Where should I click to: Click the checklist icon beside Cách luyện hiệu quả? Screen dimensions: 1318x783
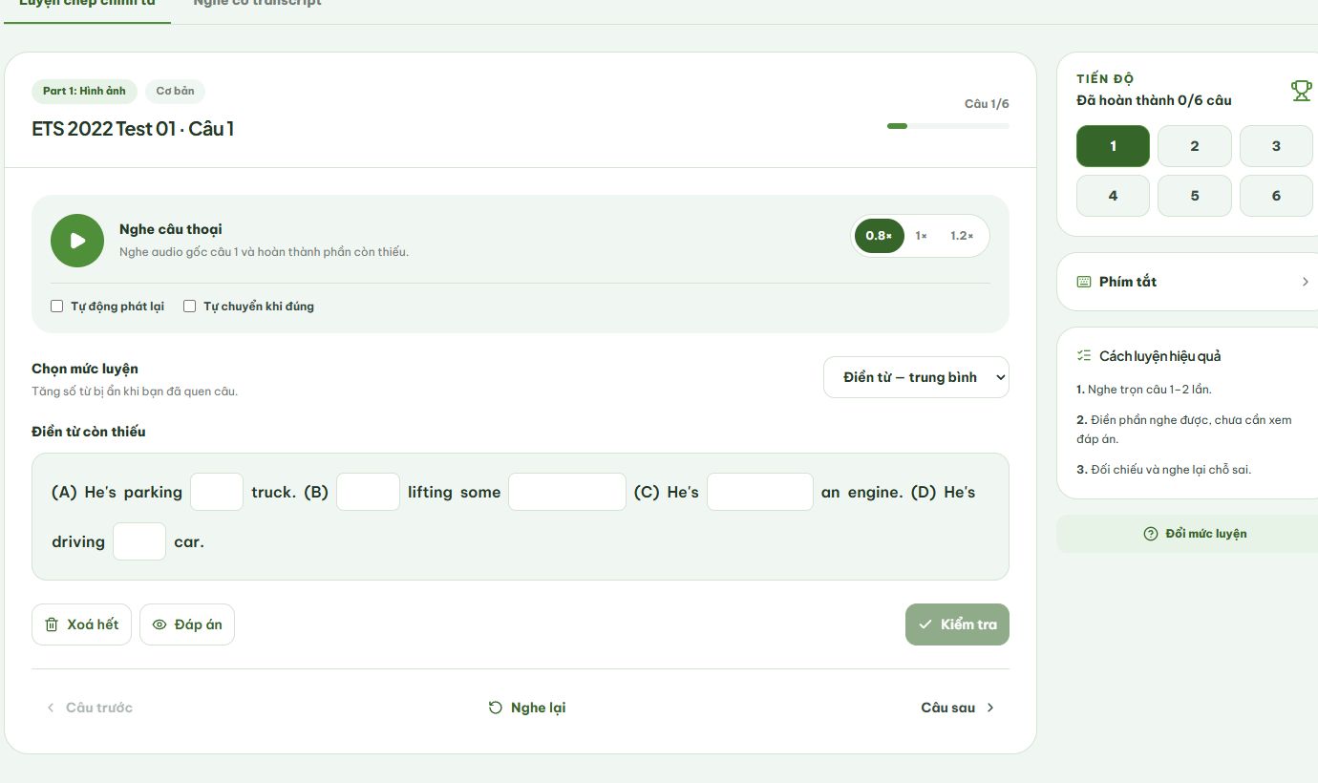(x=1083, y=355)
